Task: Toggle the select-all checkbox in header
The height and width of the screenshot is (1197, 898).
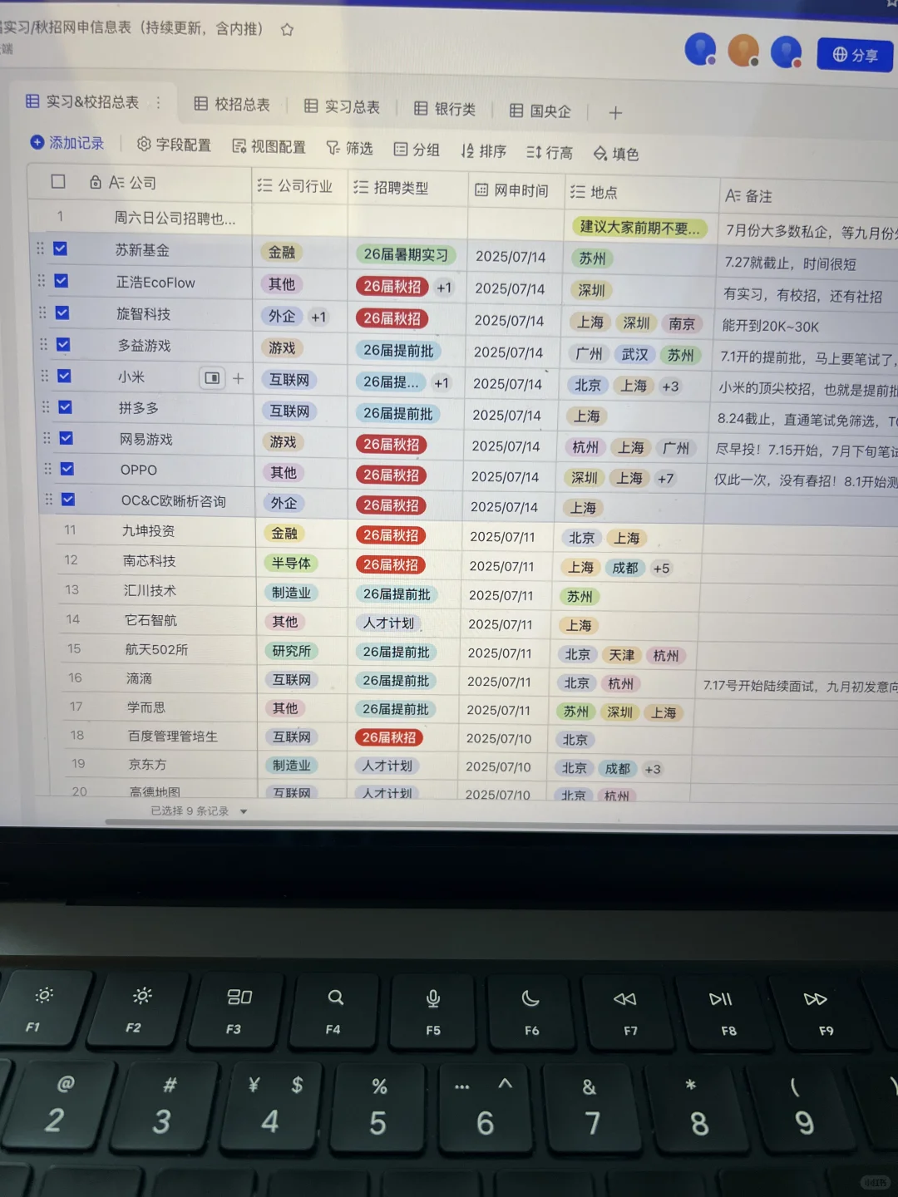Action: [x=58, y=181]
